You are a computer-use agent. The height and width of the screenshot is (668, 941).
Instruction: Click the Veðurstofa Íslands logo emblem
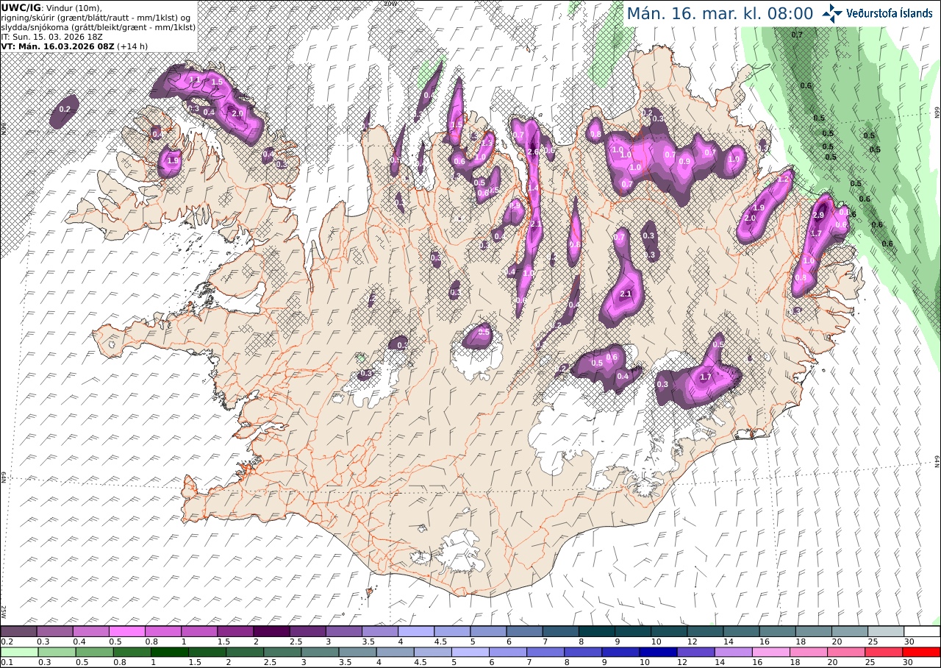[833, 13]
